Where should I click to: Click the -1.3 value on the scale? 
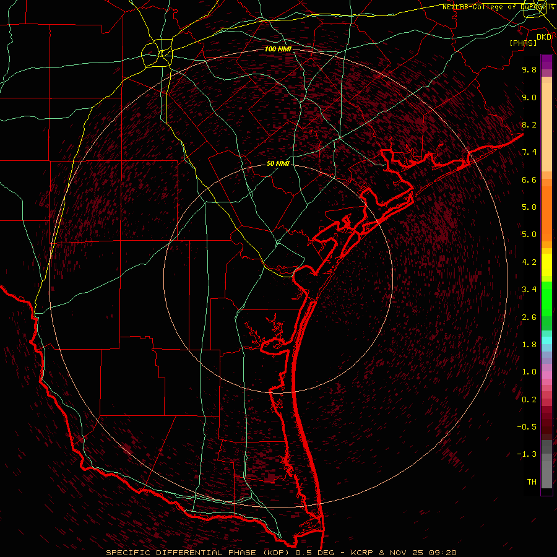[527, 454]
